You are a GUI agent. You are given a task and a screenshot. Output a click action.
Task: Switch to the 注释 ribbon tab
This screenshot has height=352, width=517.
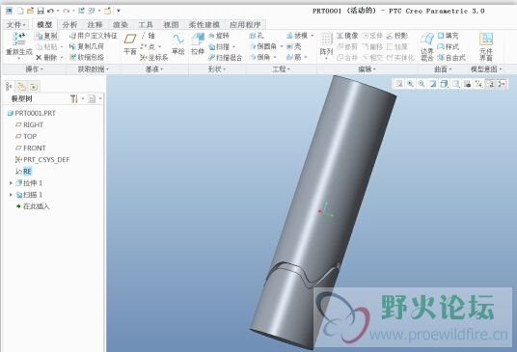(95, 24)
